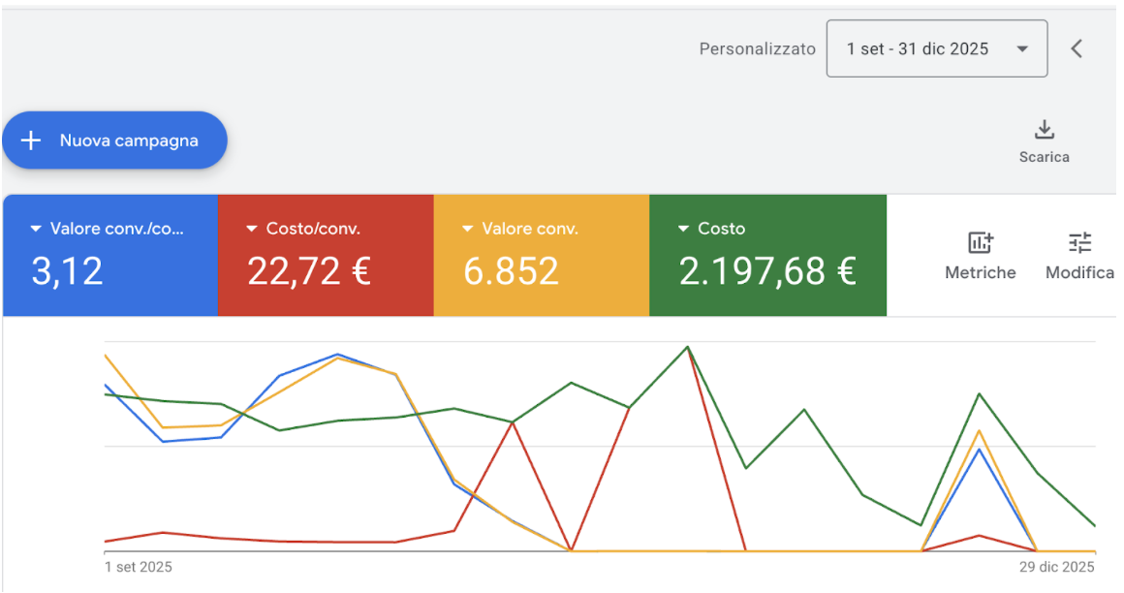The width and height of the screenshot is (1124, 593).
Task: Create a Nuova campagna
Action: (114, 140)
